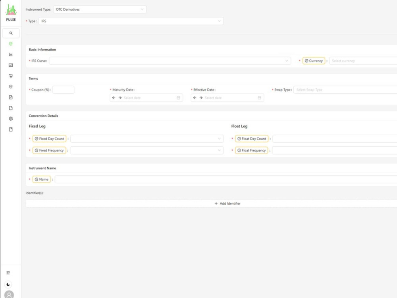
Task: Open the line chart sidebar icon
Action: tap(11, 65)
